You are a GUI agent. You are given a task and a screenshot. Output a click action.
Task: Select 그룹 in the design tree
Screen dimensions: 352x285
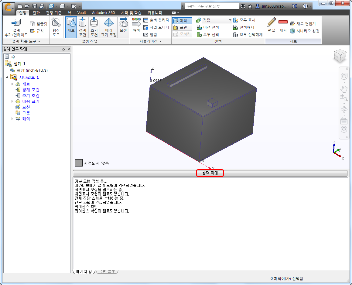tap(26, 113)
